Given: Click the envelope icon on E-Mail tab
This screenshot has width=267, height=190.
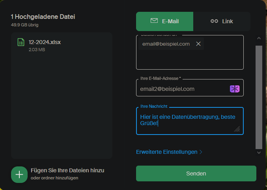Looking at the screenshot, I should click(x=154, y=21).
